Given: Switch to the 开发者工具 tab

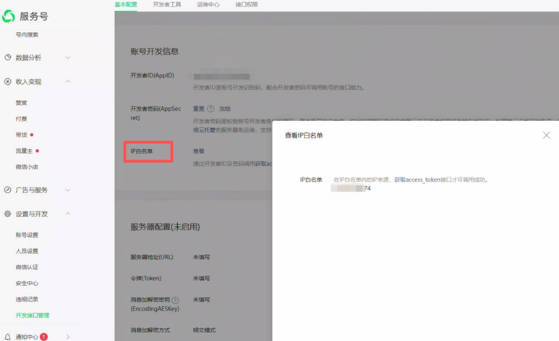Looking at the screenshot, I should (167, 4).
